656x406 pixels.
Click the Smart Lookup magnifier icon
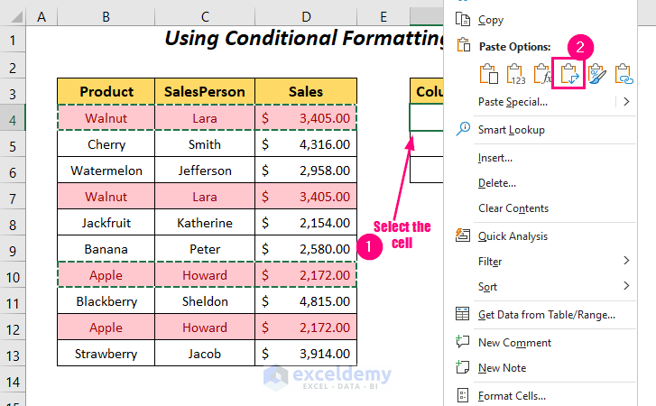[463, 129]
